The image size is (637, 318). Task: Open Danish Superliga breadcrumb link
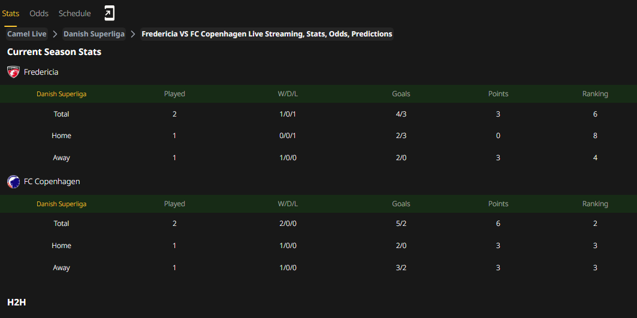pyautogui.click(x=94, y=34)
